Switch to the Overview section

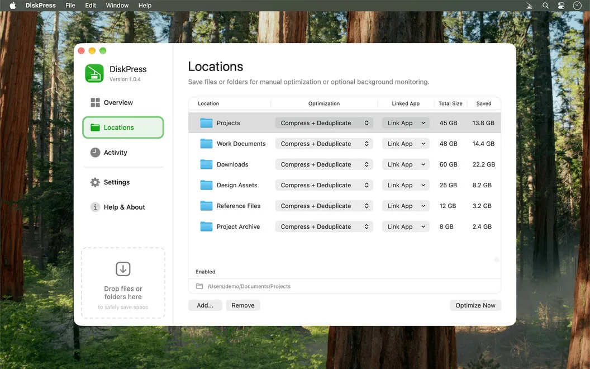123,102
